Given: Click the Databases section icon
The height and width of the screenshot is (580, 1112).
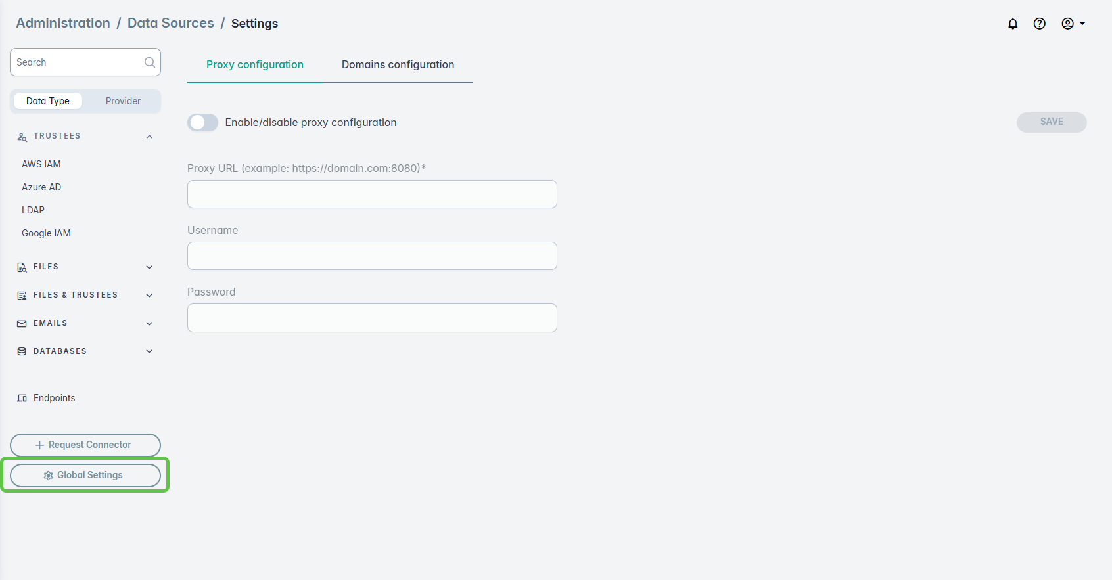Looking at the screenshot, I should [22, 352].
